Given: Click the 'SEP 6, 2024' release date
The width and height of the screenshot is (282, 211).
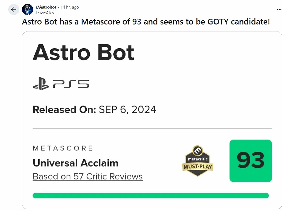Looking at the screenshot, I should tap(127, 109).
